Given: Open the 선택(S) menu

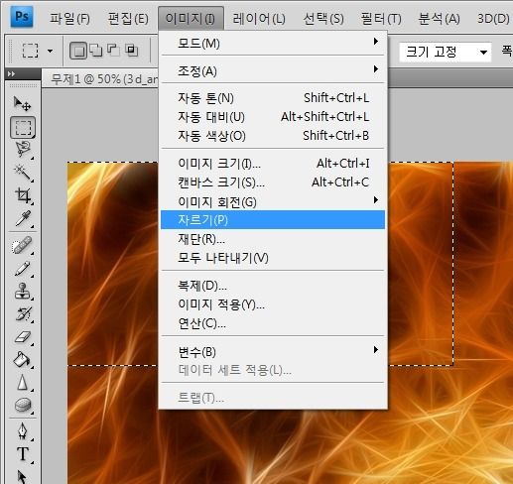Looking at the screenshot, I should tap(323, 19).
